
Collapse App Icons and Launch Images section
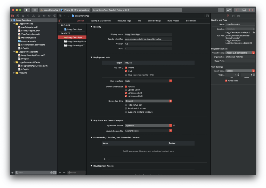point(91,120)
